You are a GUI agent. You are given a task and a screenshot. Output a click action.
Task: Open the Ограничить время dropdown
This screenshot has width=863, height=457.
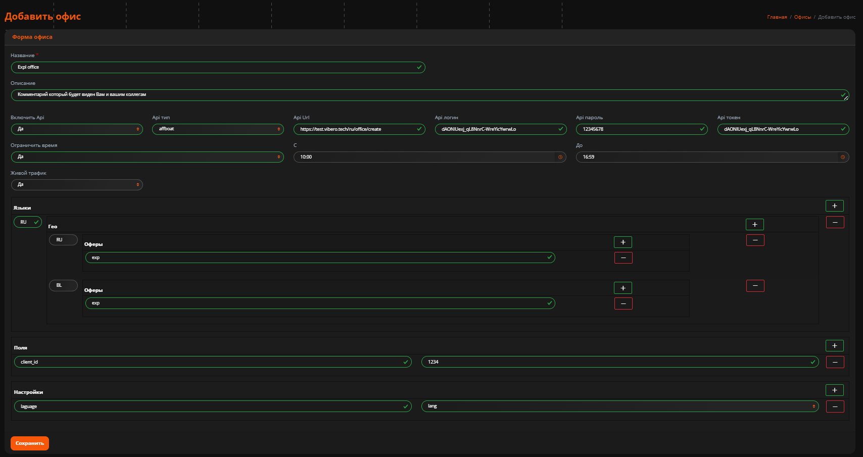[x=147, y=157]
